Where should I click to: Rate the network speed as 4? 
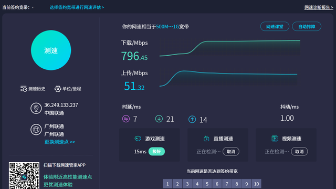click(197, 184)
